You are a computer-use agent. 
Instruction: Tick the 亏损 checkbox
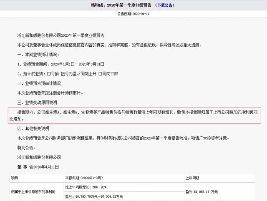pos(49,74)
